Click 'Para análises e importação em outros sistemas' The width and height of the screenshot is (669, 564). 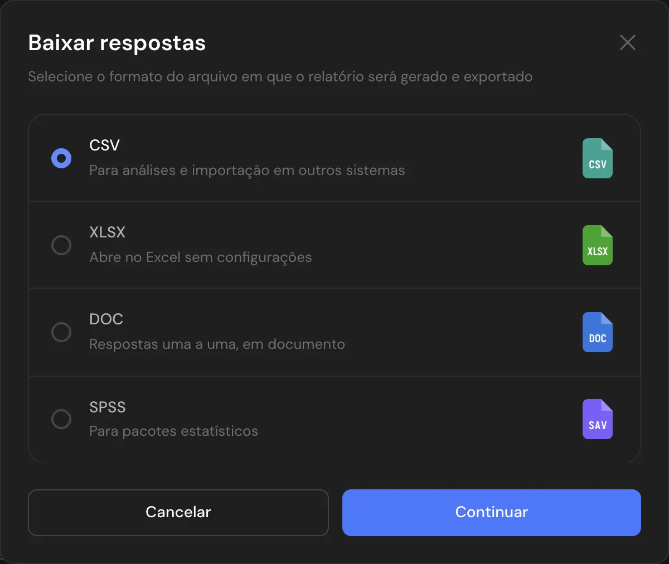point(247,171)
